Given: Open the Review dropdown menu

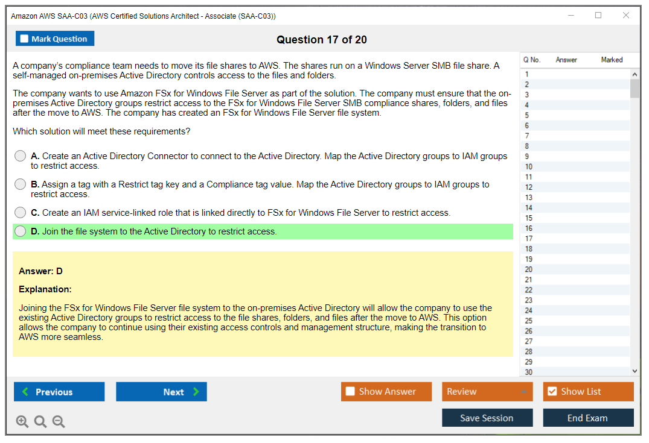Looking at the screenshot, I should tap(487, 392).
